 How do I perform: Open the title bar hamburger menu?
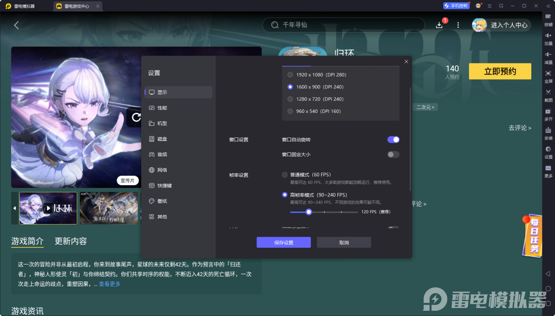click(x=490, y=6)
